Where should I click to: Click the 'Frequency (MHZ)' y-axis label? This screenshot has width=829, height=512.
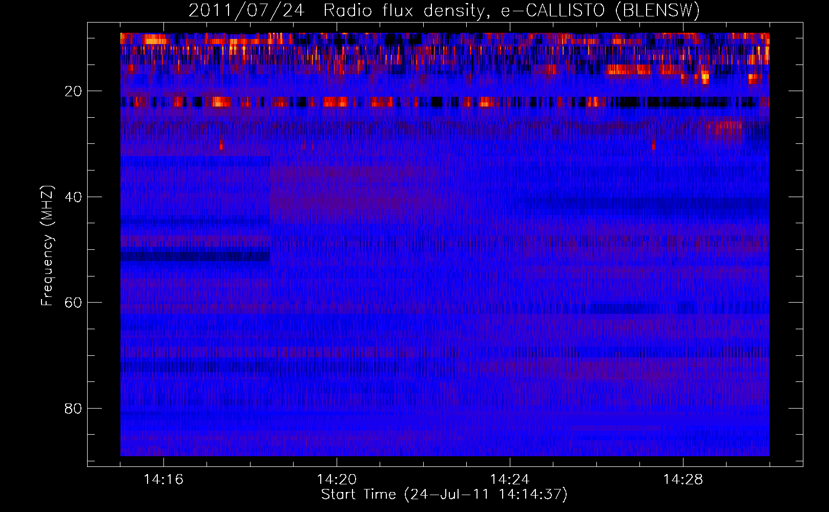coord(47,246)
